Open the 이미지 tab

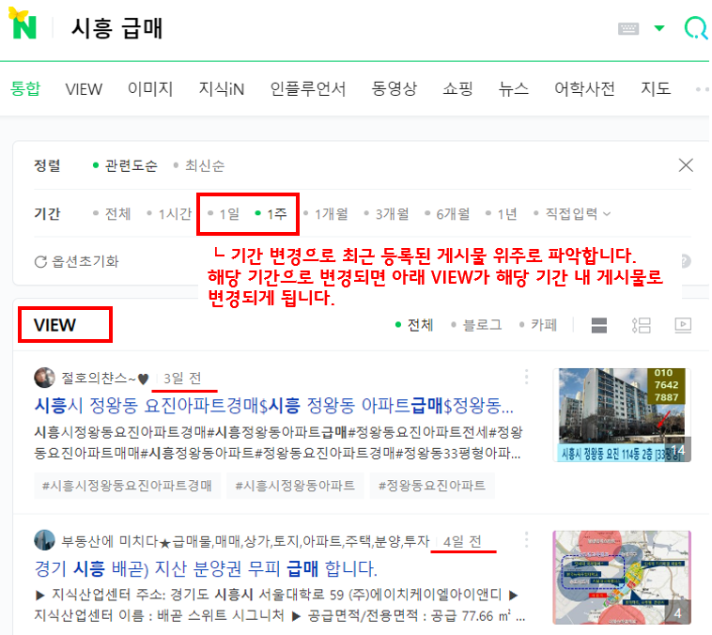click(x=150, y=88)
